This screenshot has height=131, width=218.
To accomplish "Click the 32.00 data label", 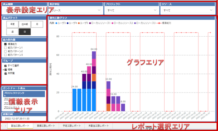I will [x=108, y=79].
